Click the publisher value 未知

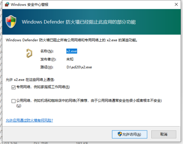70,59
